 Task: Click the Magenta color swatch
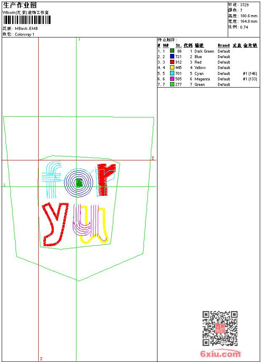tap(172, 79)
